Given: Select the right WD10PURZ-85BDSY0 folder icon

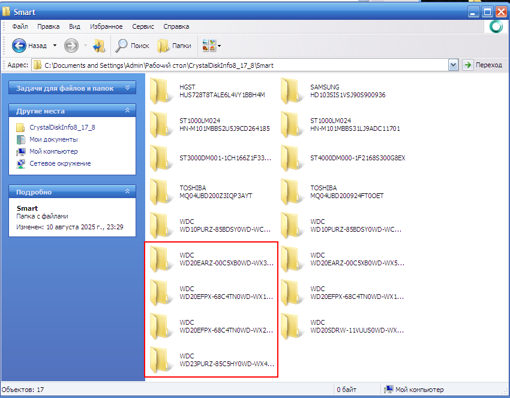Looking at the screenshot, I should pyautogui.click(x=291, y=226).
